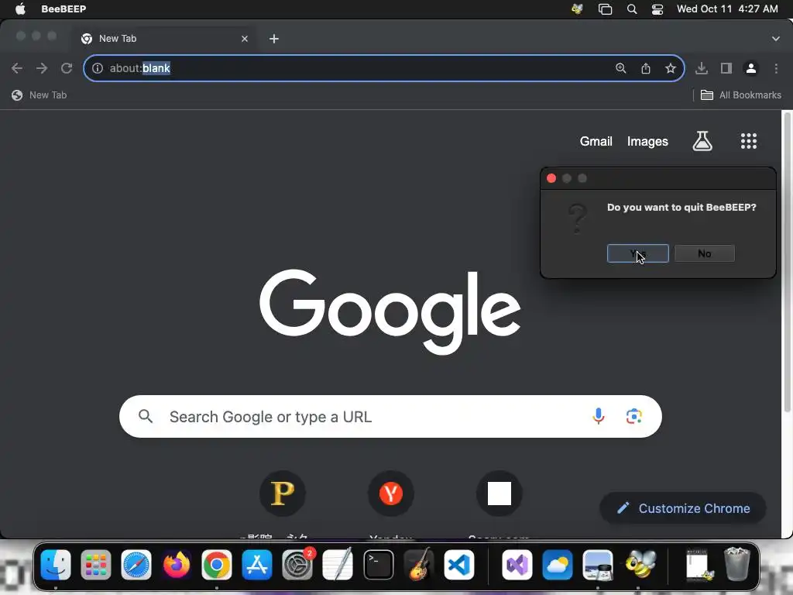Go forward in Chrome

coord(42,68)
